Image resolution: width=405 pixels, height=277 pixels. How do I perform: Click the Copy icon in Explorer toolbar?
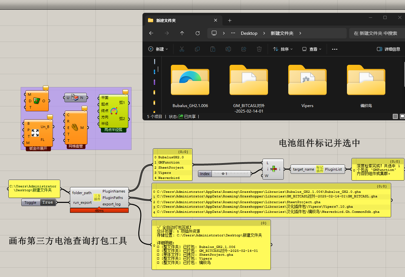pos(197,49)
